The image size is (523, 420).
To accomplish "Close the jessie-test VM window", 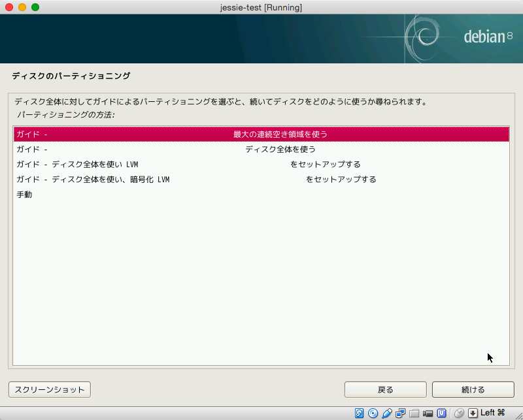I will coord(9,7).
